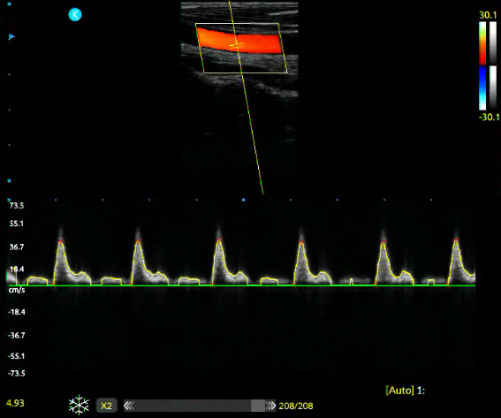The height and width of the screenshot is (418, 501).
Task: Click the cine loop scrollbar track
Action: click(200, 406)
